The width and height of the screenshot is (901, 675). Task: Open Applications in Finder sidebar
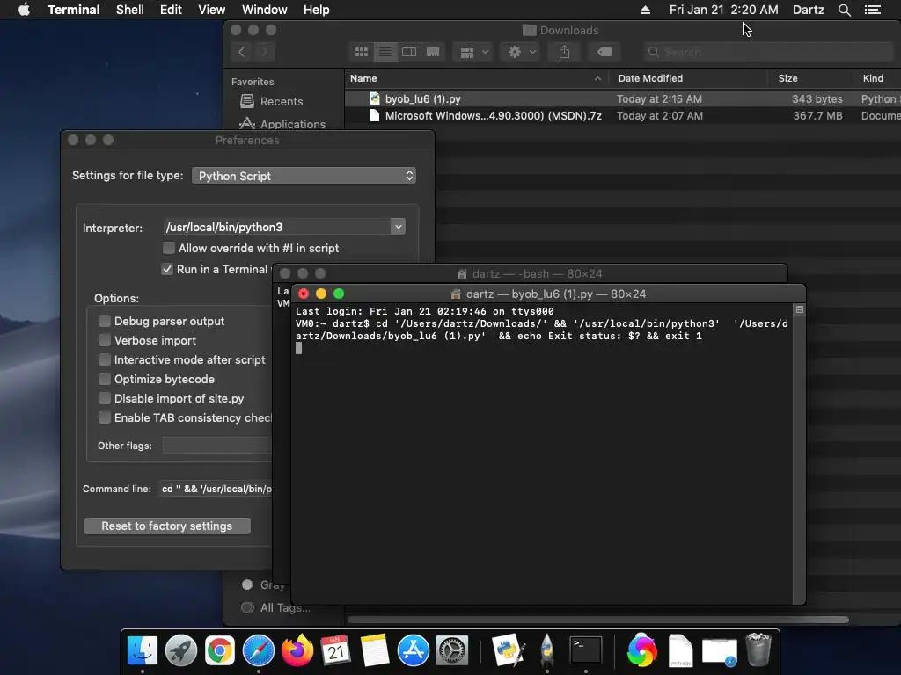click(x=292, y=124)
